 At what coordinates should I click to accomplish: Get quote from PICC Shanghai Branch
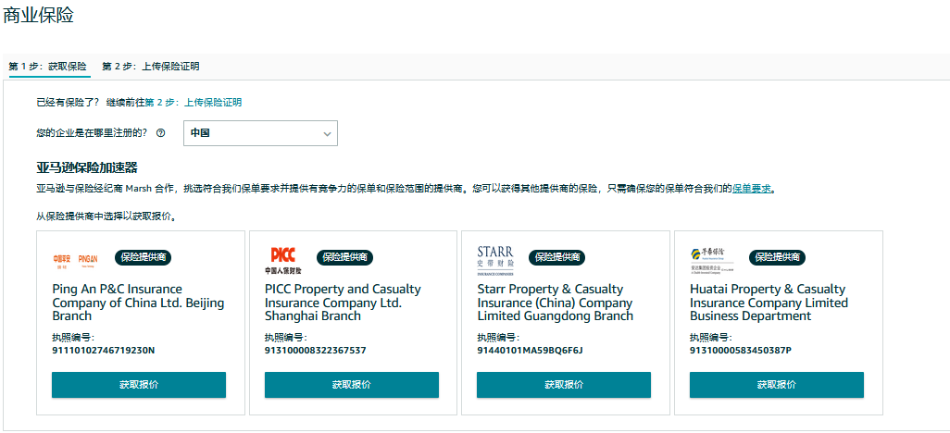[x=352, y=385]
